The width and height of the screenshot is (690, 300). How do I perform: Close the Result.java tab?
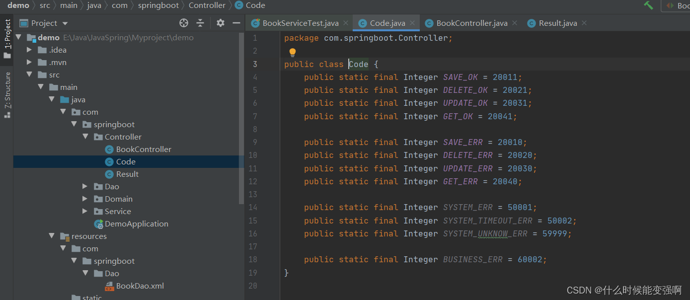coord(584,23)
